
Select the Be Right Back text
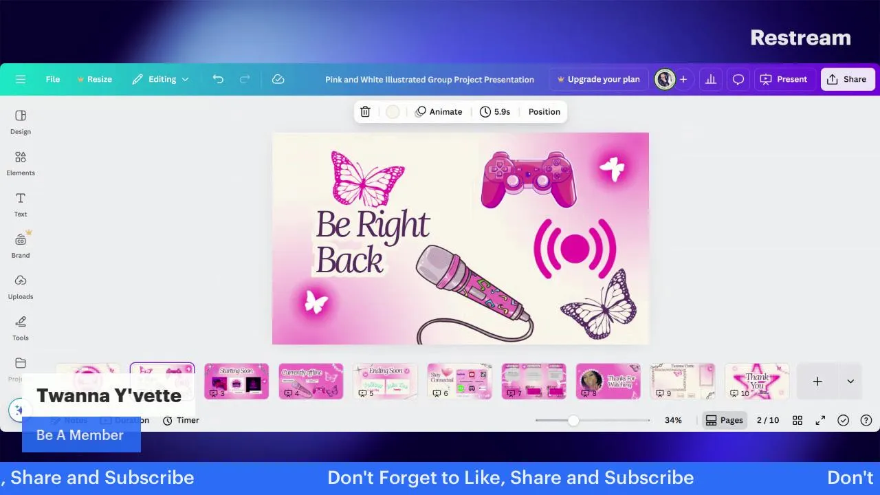coord(372,241)
